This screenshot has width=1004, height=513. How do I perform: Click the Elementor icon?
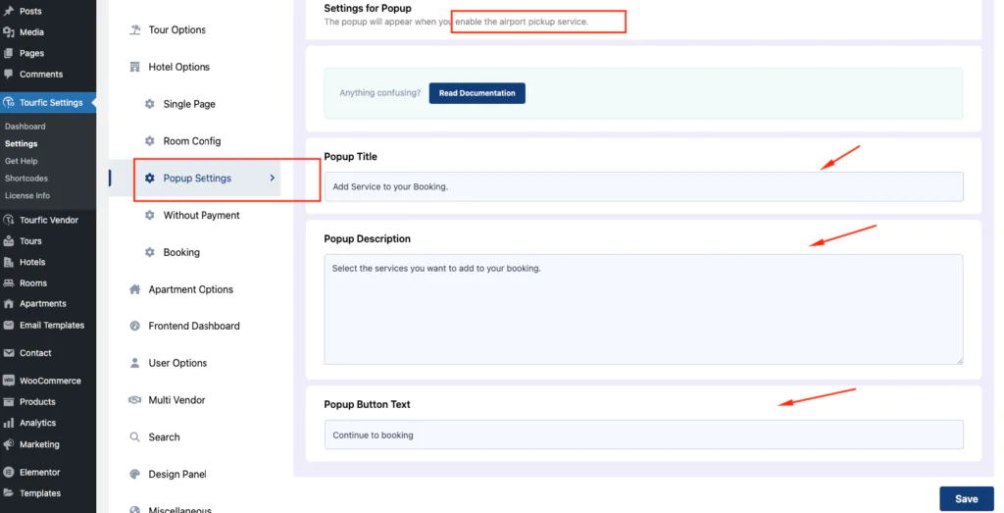8,472
